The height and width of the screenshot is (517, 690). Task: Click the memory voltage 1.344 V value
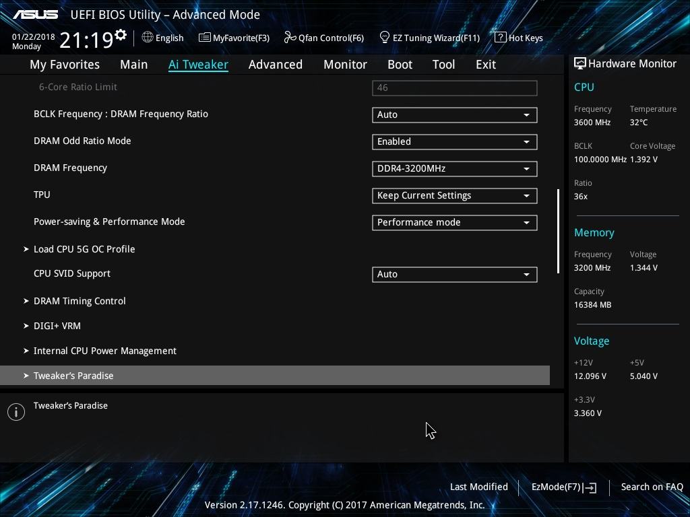(x=644, y=268)
